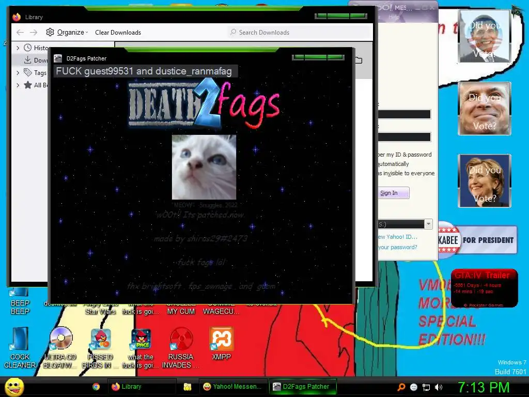Select the XMPP orange desktop shortcut
The image size is (529, 397).
click(x=221, y=343)
